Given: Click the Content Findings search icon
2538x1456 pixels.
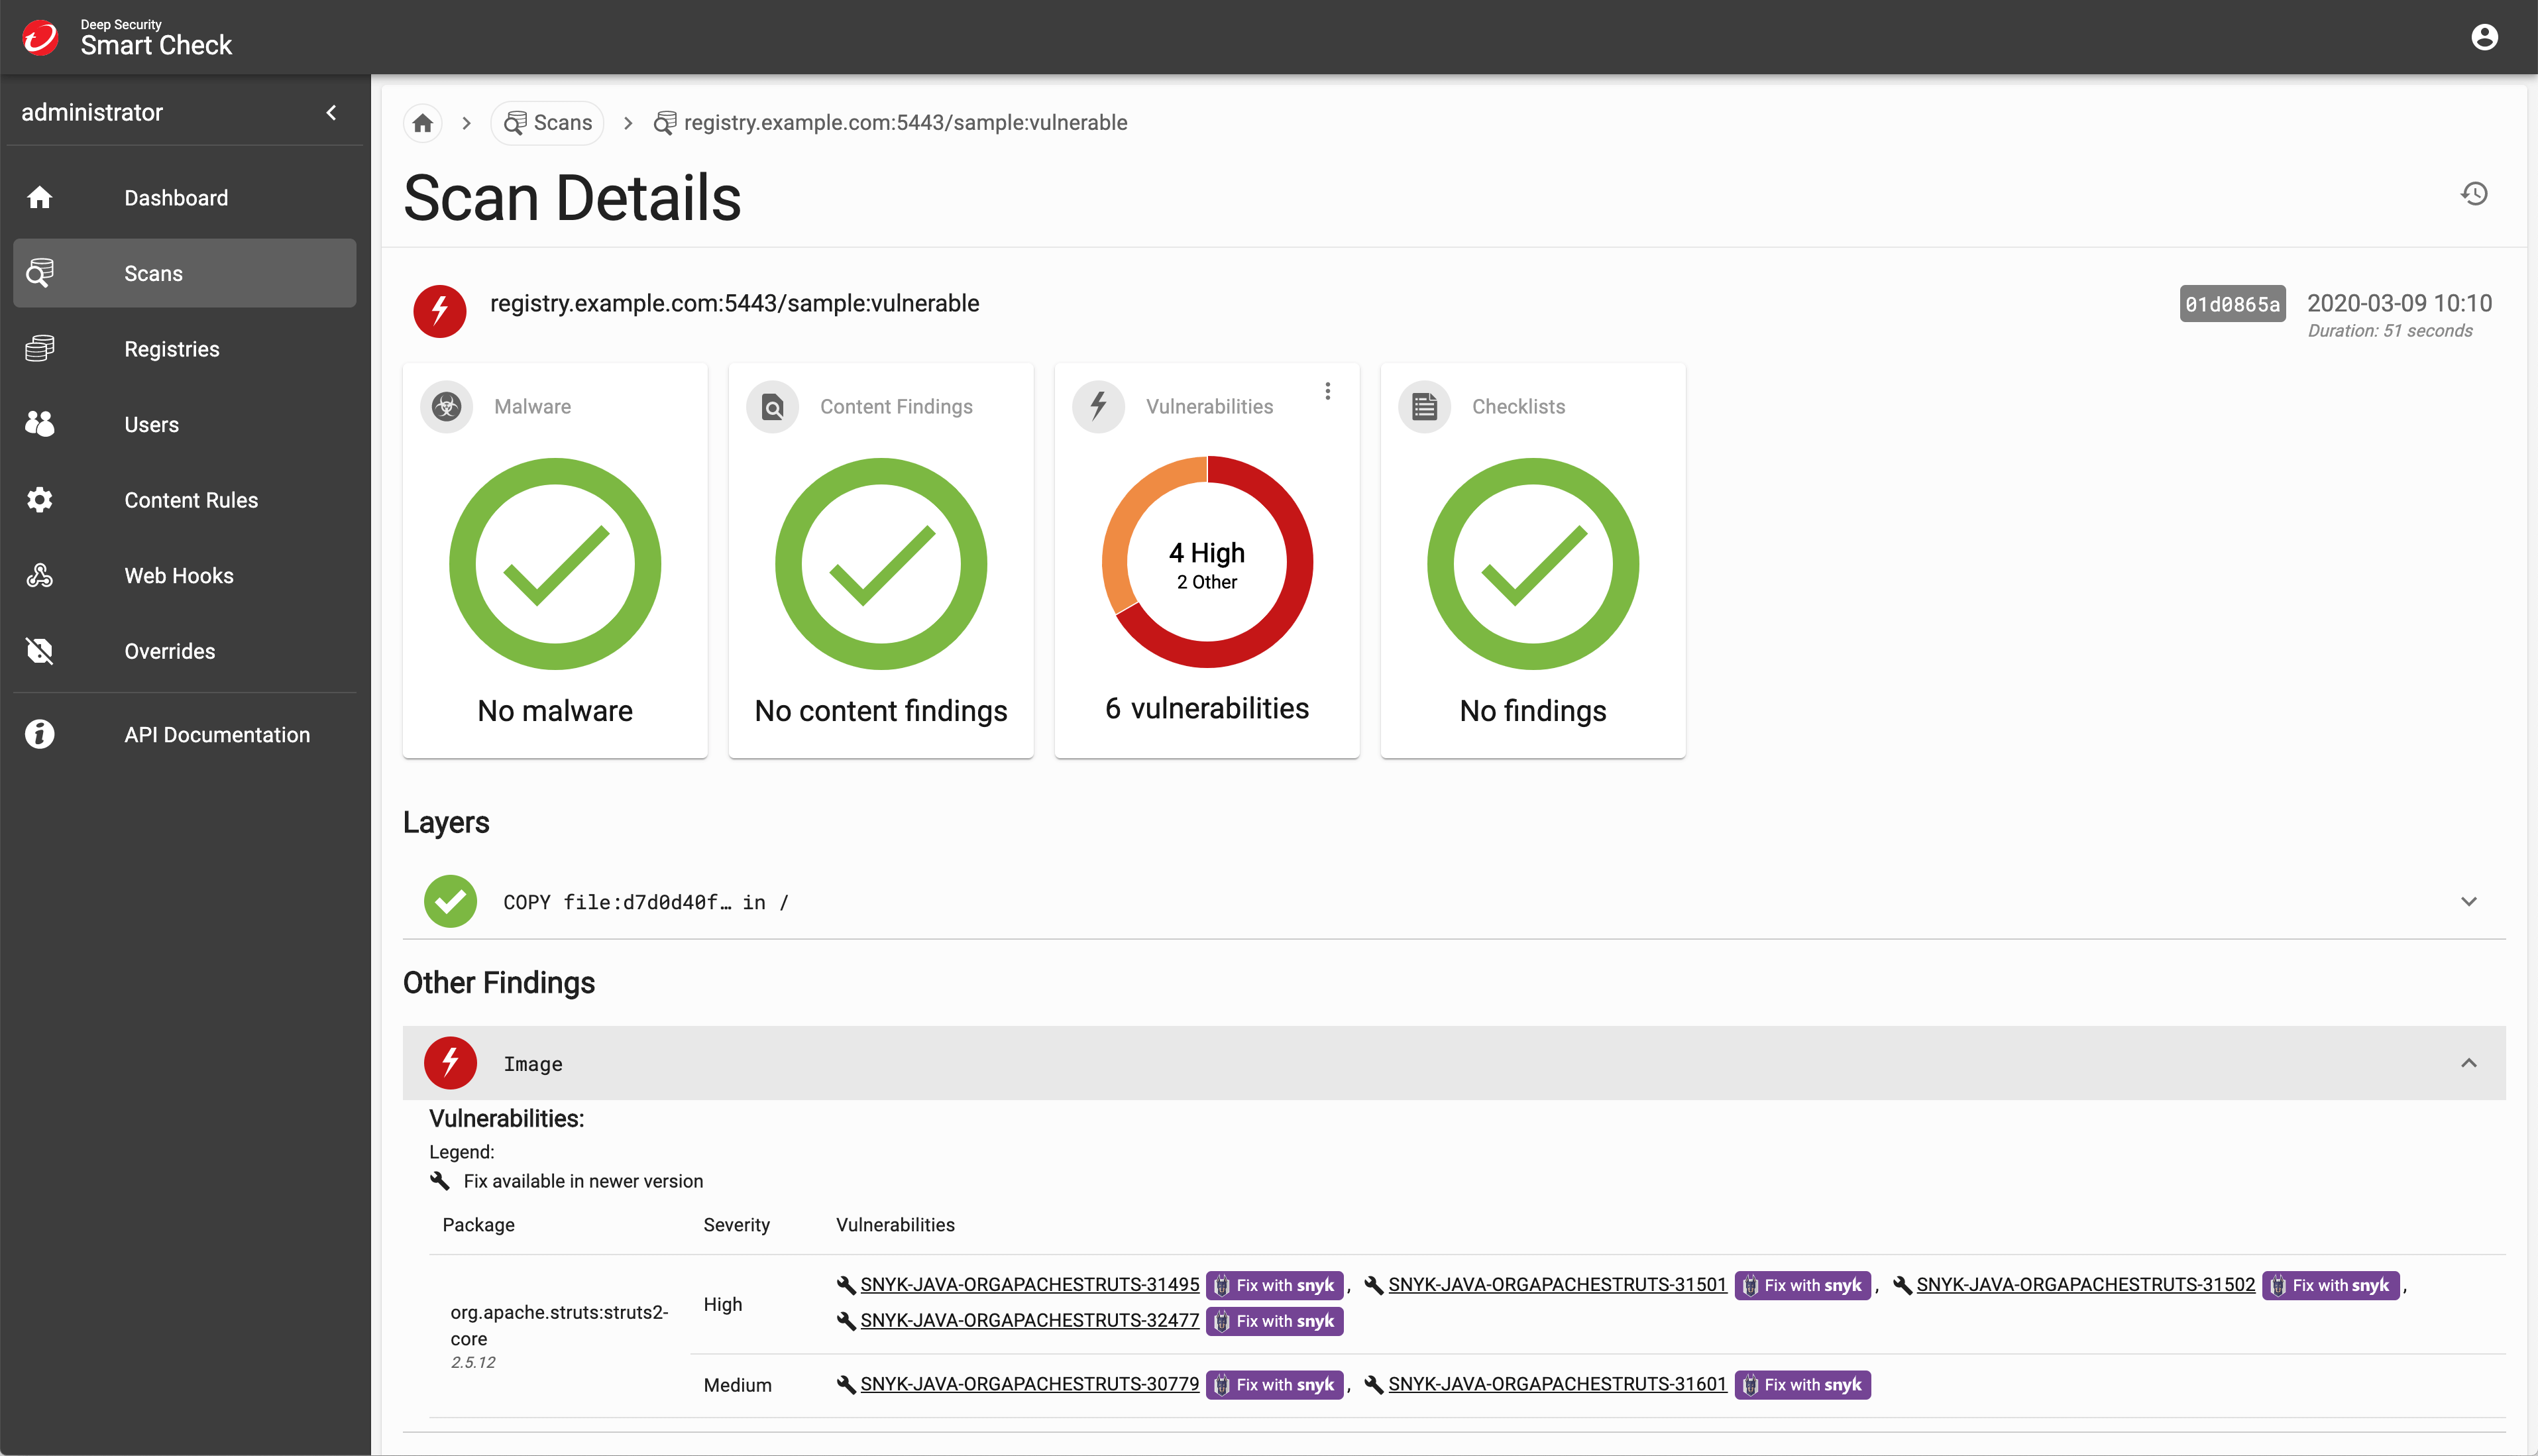Looking at the screenshot, I should click(x=773, y=406).
